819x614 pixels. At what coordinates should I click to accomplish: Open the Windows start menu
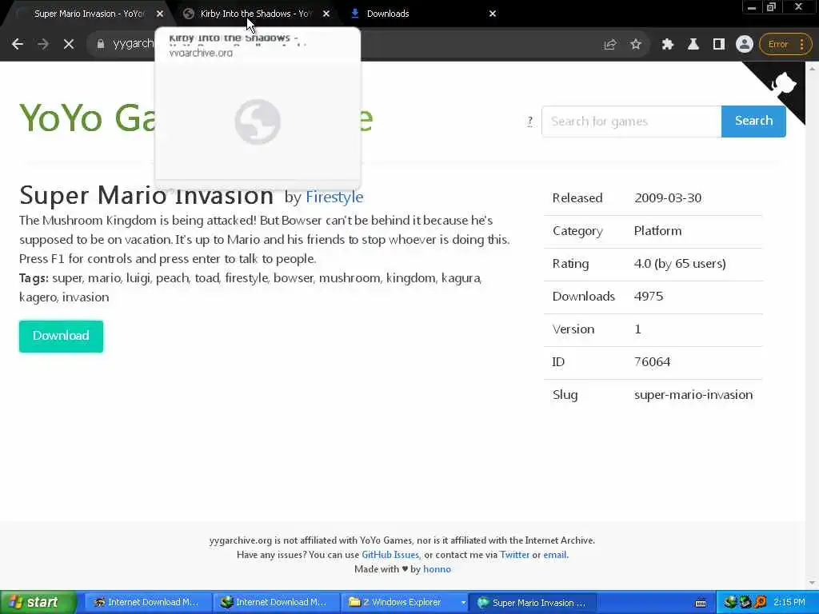pyautogui.click(x=38, y=603)
